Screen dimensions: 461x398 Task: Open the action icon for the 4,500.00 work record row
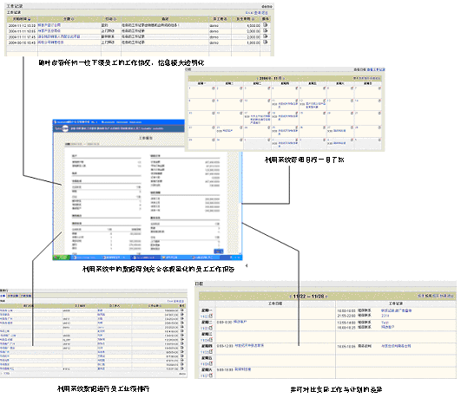(x=265, y=25)
